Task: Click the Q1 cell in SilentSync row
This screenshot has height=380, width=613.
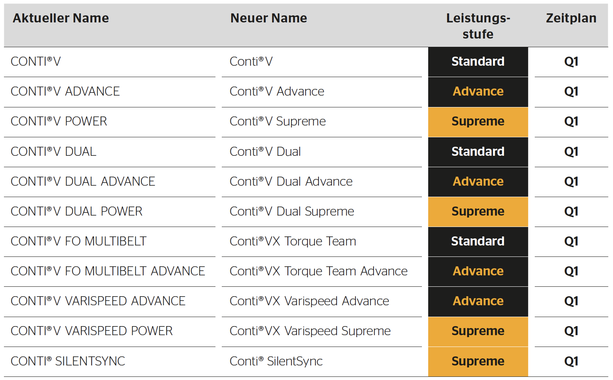Action: click(x=571, y=362)
